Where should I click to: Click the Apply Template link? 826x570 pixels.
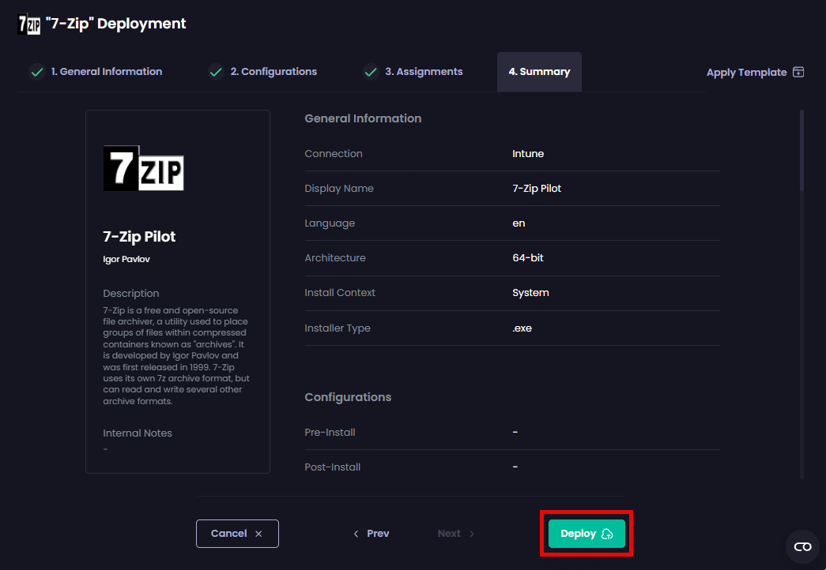tap(746, 73)
